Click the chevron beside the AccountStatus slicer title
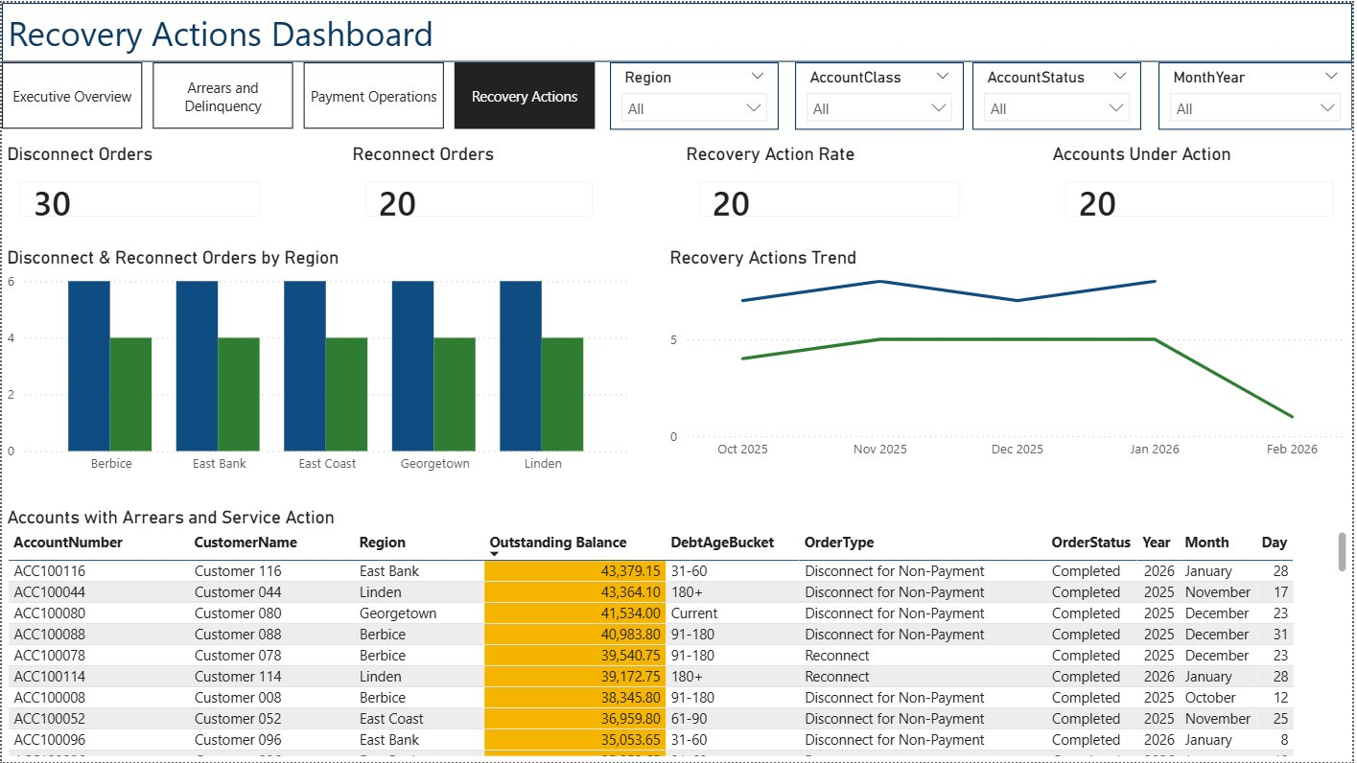 [1119, 76]
